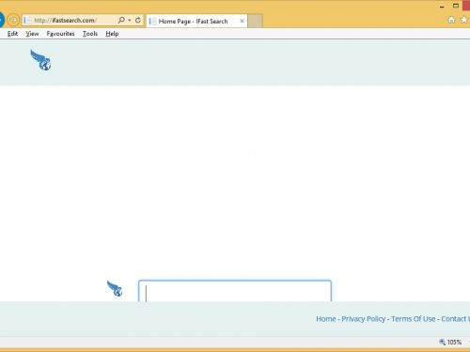Image resolution: width=470 pixels, height=352 pixels.
Task: Maximize the browser window
Action: 456,6
